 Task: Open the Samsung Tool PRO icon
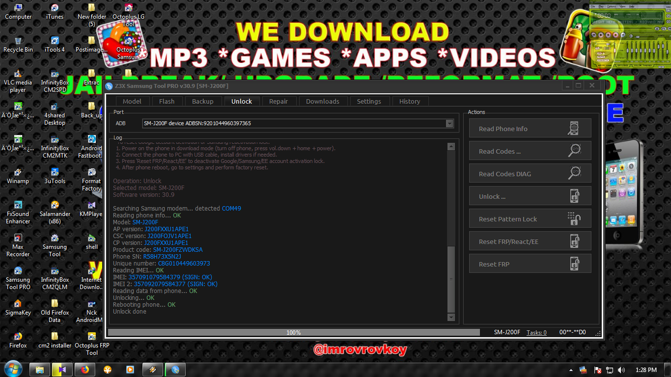coord(18,279)
